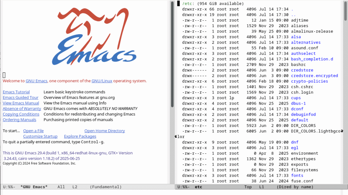
Task: Click U:%%- status in Dired mode line
Action: (x=183, y=187)
